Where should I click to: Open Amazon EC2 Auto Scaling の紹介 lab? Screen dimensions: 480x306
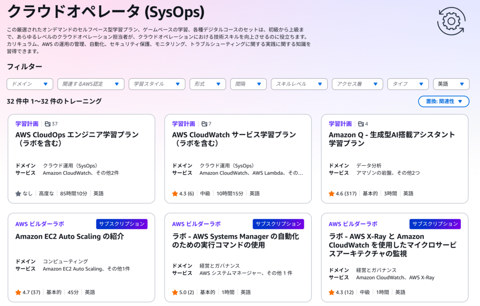coord(69,237)
